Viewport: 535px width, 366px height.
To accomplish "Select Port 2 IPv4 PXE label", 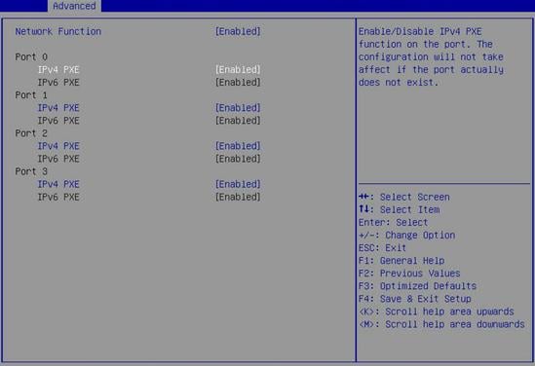I will [58, 146].
